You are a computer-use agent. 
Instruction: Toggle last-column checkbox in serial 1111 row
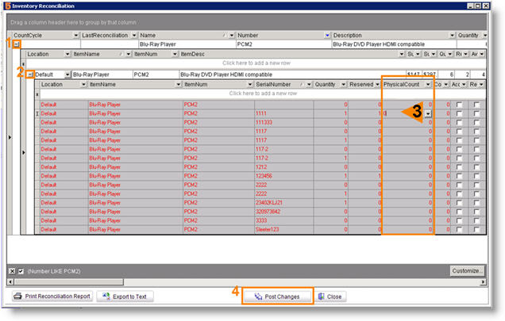coord(476,113)
